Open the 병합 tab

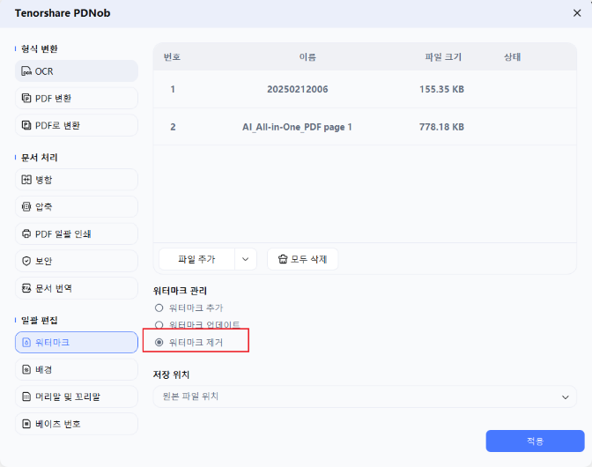pos(77,180)
